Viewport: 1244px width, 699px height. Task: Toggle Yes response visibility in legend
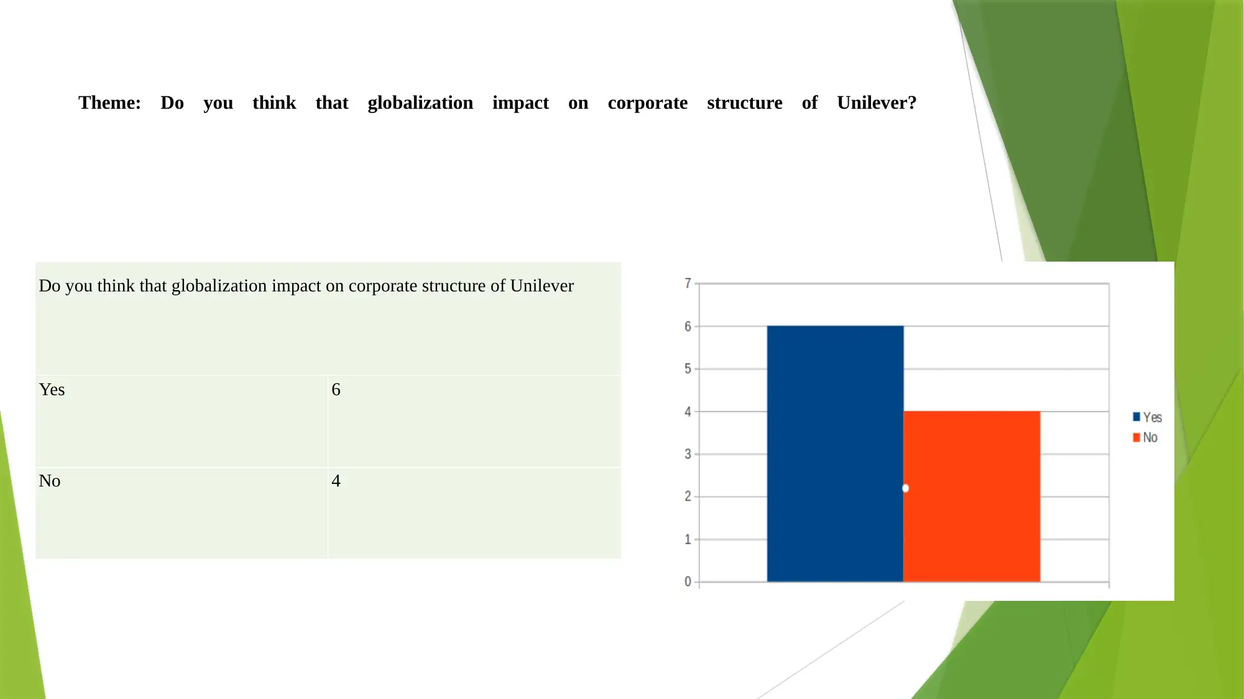(1146, 418)
